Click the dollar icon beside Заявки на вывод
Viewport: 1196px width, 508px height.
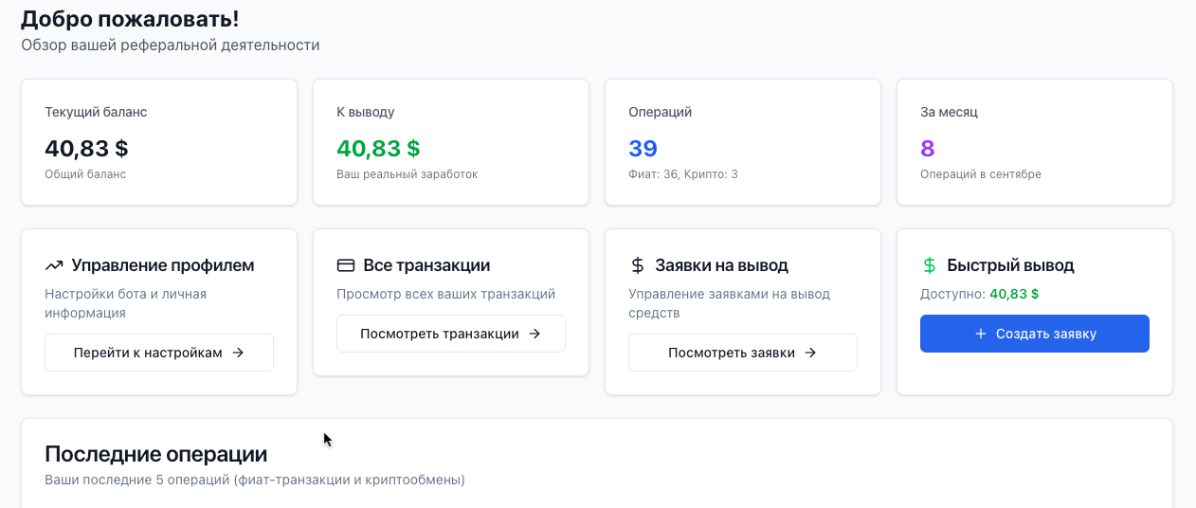[x=638, y=265]
